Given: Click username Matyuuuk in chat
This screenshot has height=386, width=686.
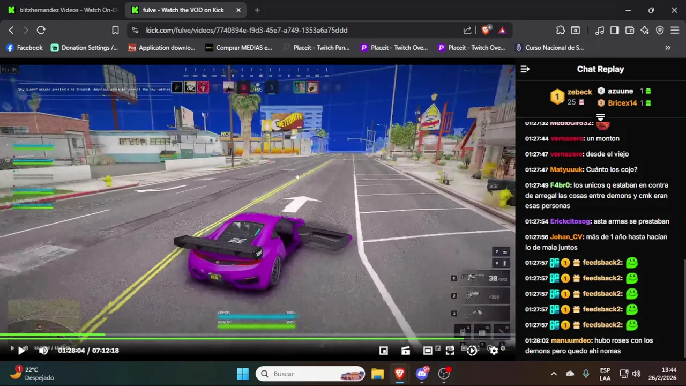Looking at the screenshot, I should click(566, 169).
